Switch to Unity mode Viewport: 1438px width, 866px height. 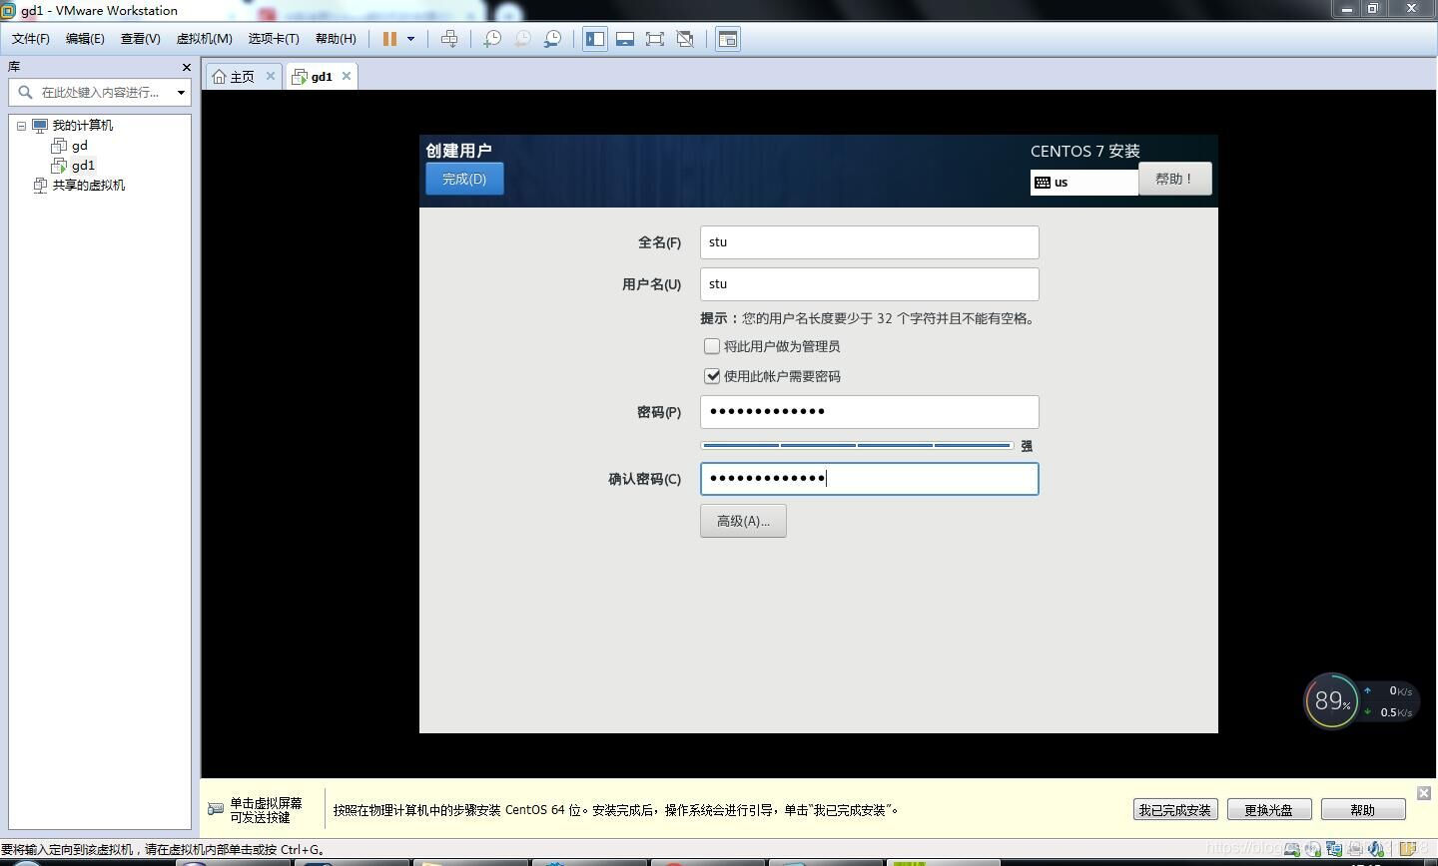tap(685, 39)
